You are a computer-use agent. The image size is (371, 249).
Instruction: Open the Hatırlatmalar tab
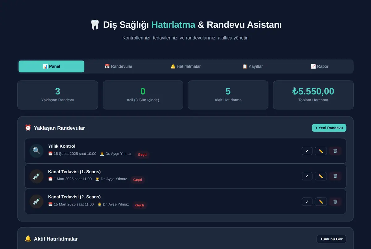point(185,66)
